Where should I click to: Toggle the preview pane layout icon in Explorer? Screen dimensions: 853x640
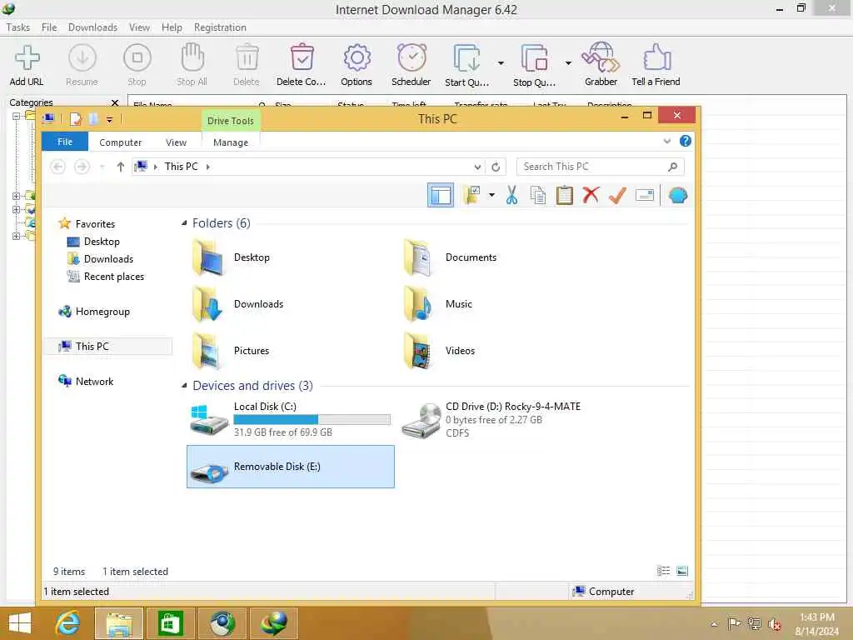click(x=440, y=195)
